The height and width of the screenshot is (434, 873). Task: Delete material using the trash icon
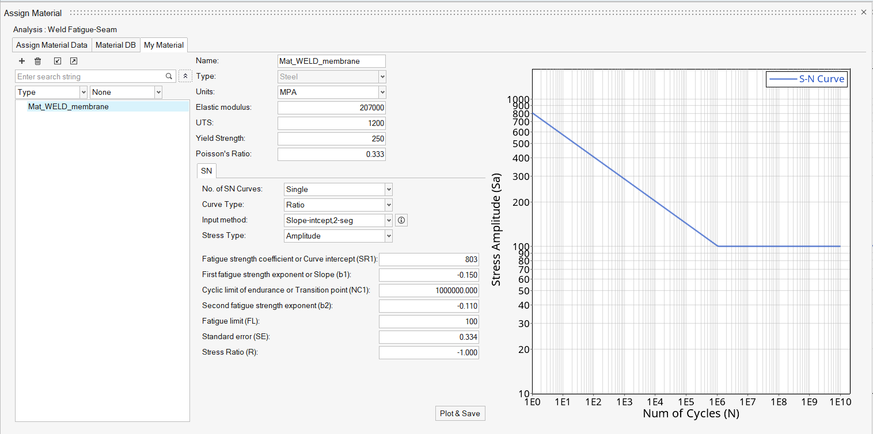pyautogui.click(x=38, y=61)
